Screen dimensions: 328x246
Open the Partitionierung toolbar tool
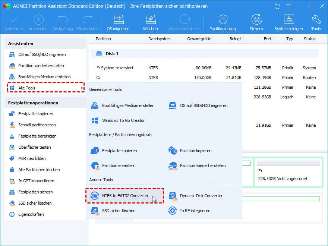(223, 23)
